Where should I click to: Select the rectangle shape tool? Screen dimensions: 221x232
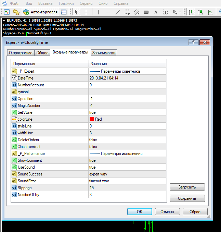click(146, 12)
